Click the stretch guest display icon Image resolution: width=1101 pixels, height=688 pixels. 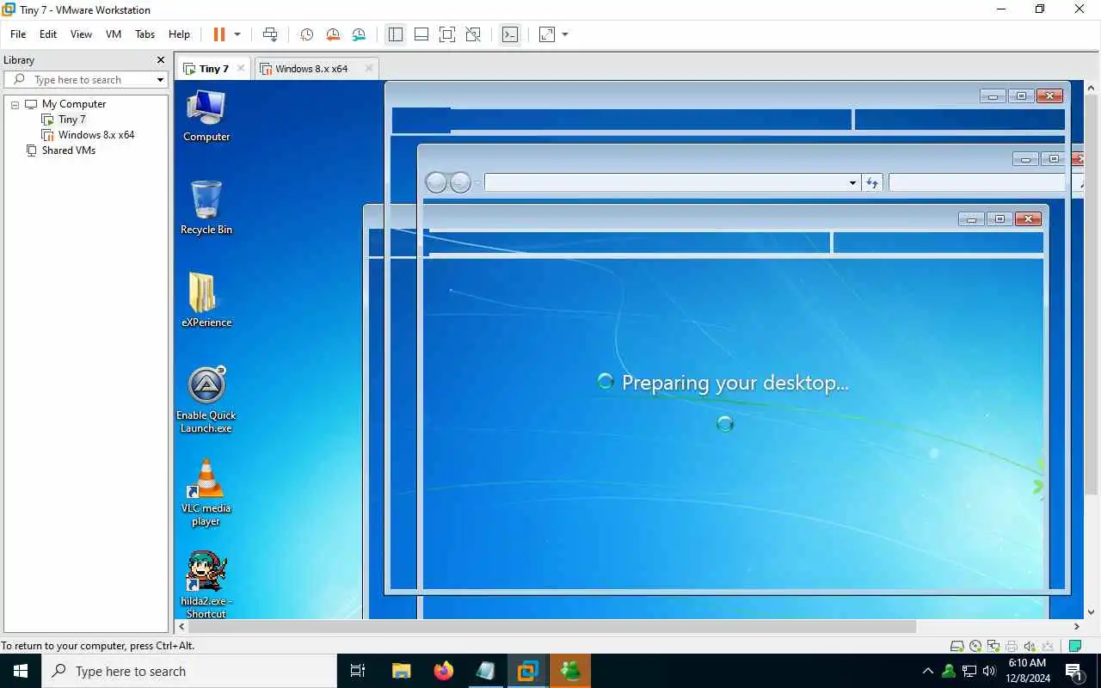pyautogui.click(x=547, y=34)
